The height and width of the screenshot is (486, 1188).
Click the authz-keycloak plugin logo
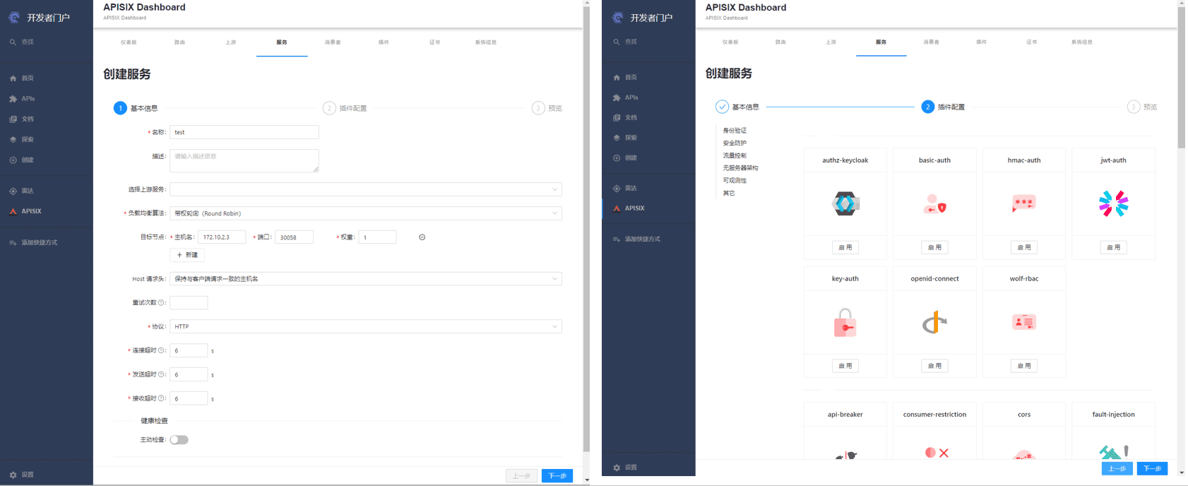(x=845, y=203)
